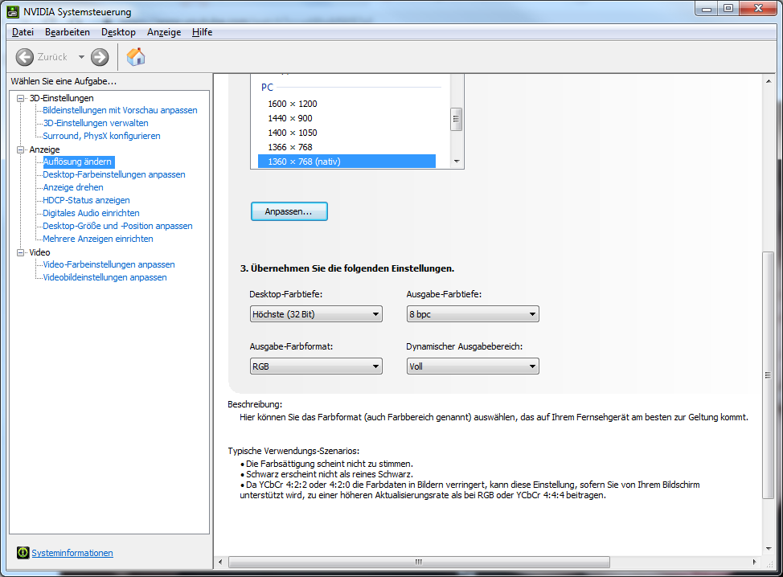Click the main pane vertical scrollbar thumb

(x=769, y=375)
